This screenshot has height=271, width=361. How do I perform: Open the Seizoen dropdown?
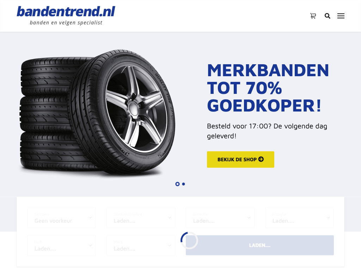tap(61, 218)
